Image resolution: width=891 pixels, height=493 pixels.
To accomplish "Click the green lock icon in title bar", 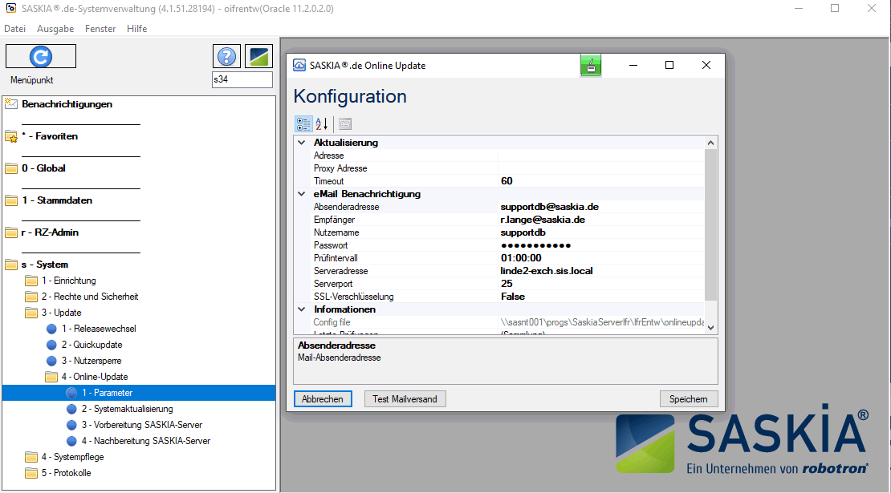I will click(x=591, y=66).
